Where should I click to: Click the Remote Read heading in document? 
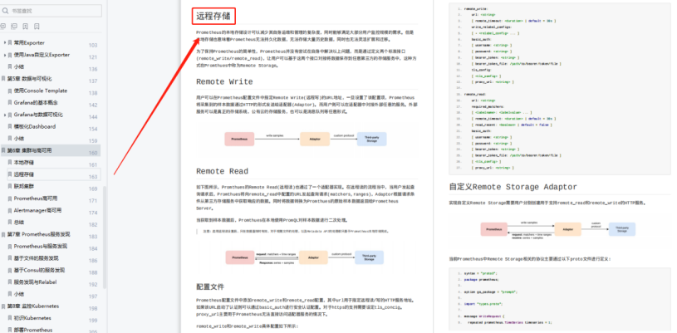[222, 171]
